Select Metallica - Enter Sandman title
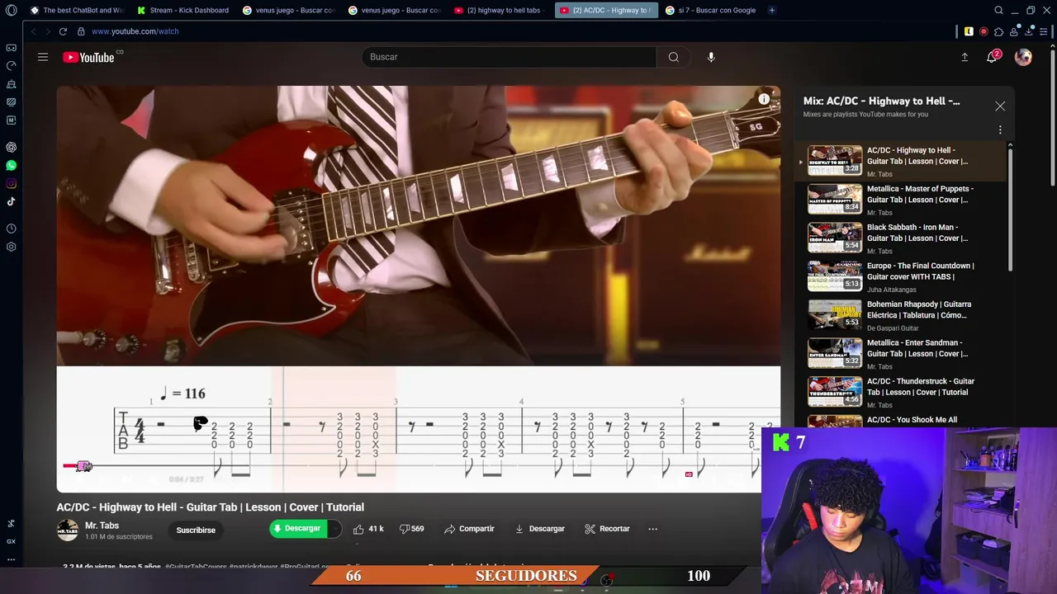Image resolution: width=1057 pixels, height=594 pixels. pos(917,348)
